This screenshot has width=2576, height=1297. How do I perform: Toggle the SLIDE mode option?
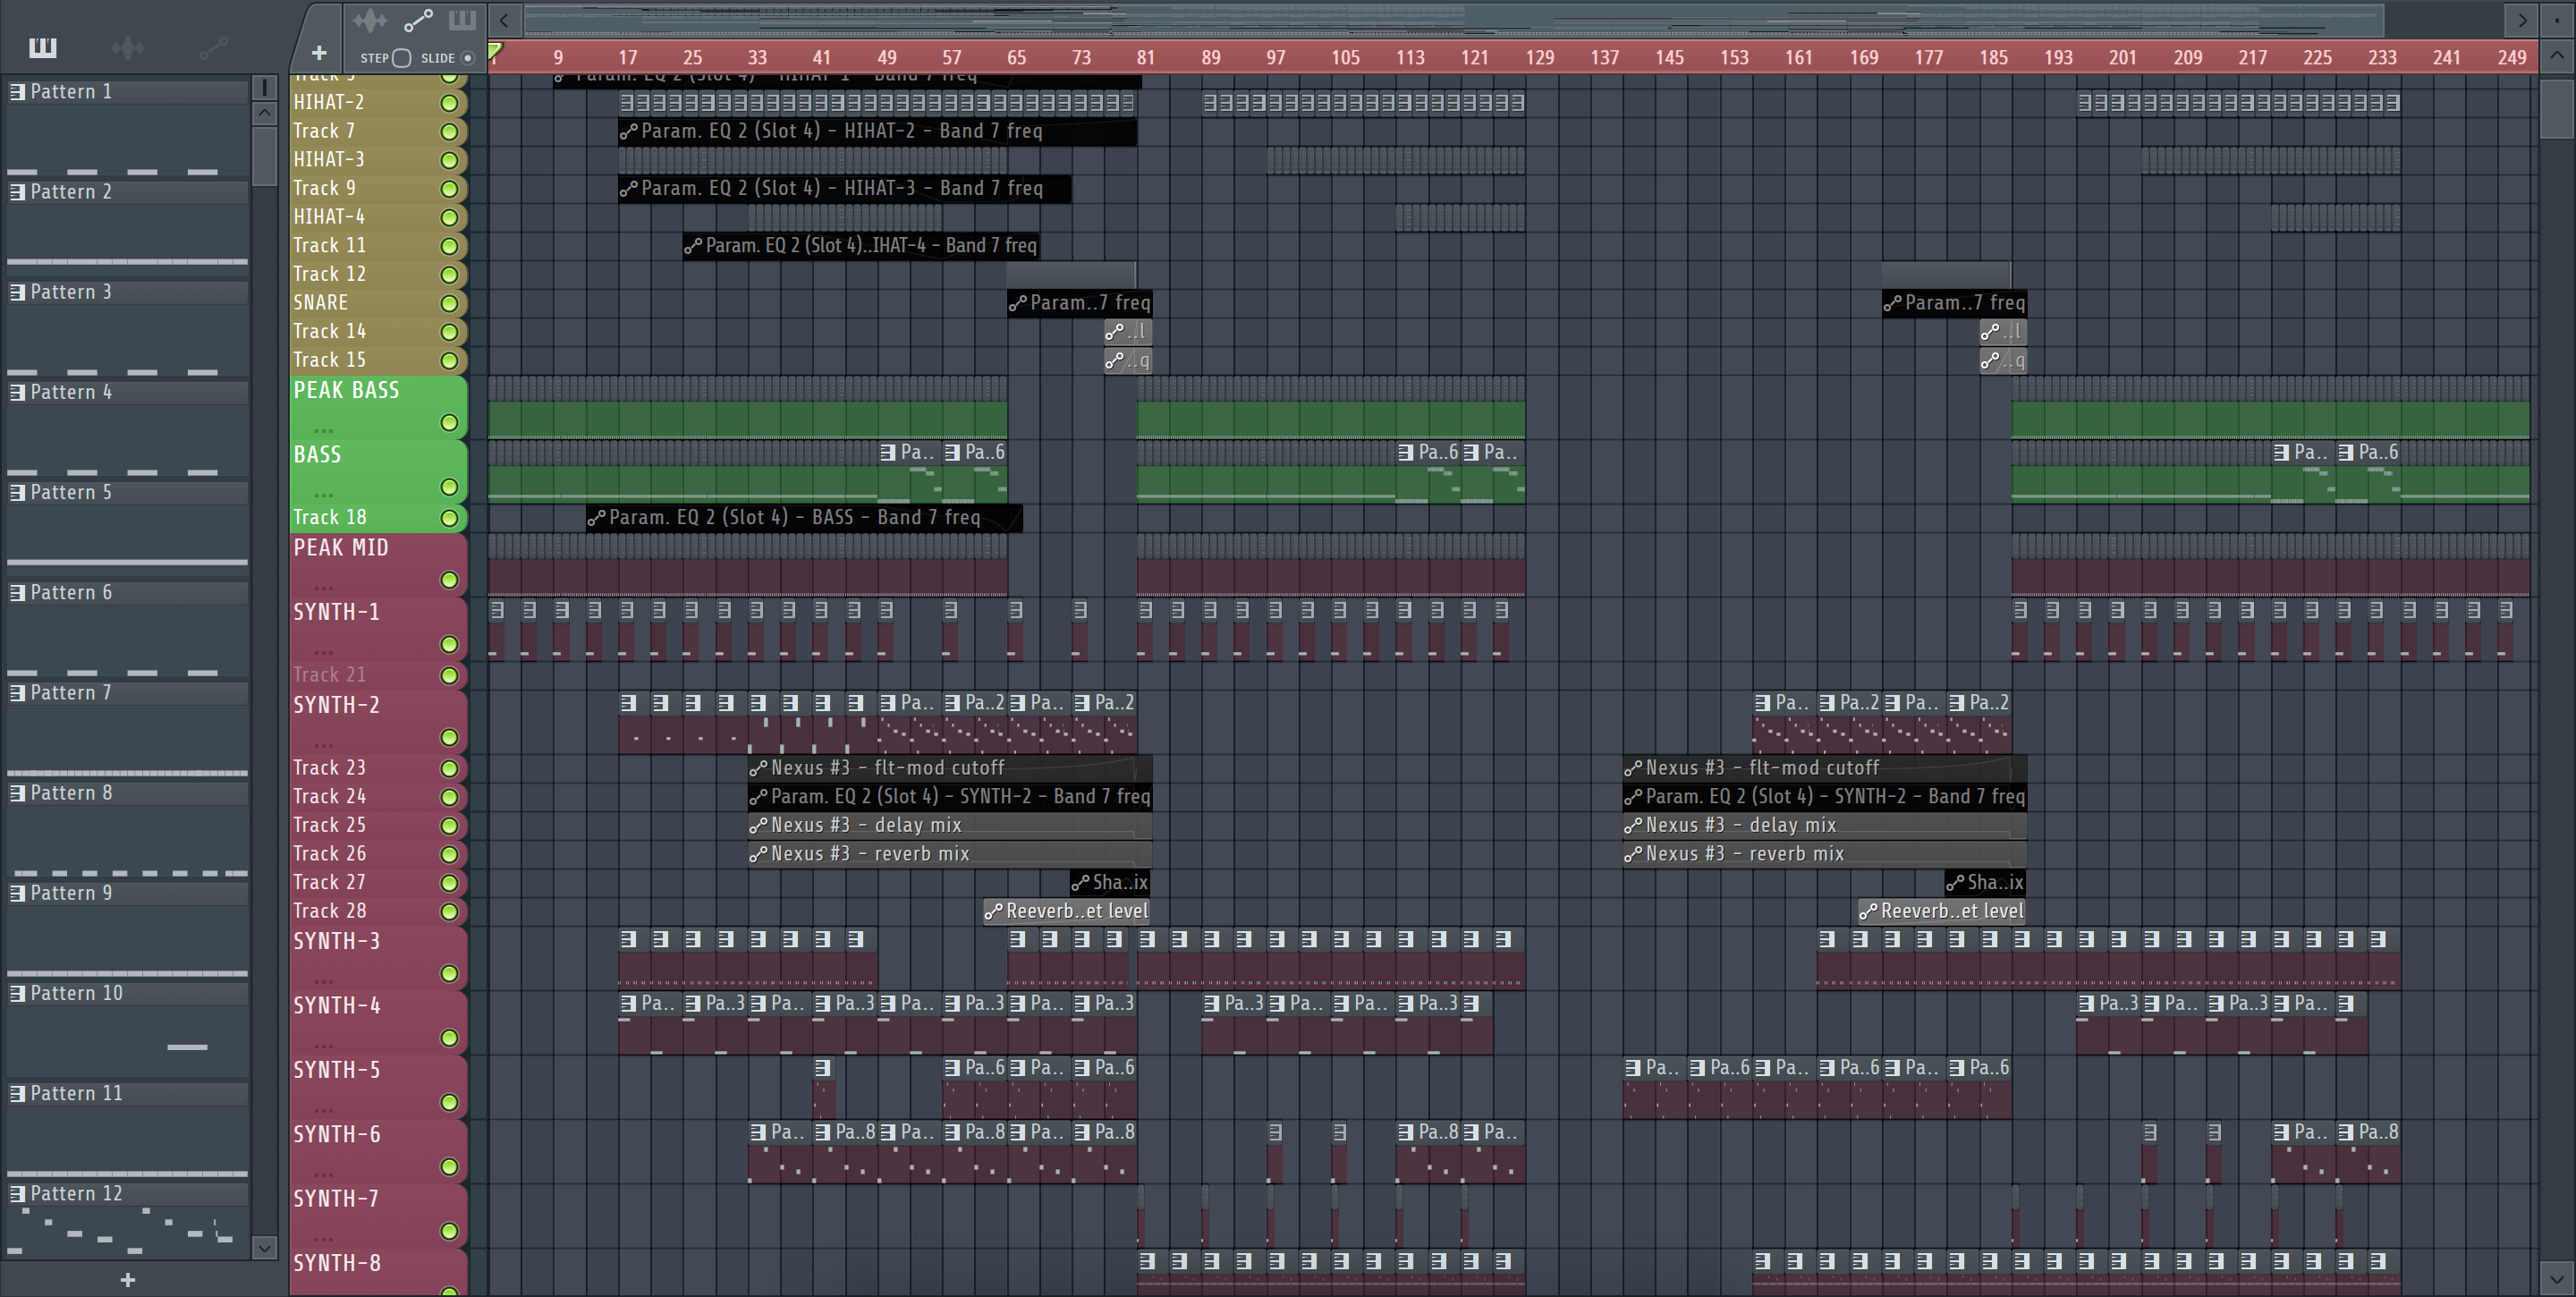point(467,58)
